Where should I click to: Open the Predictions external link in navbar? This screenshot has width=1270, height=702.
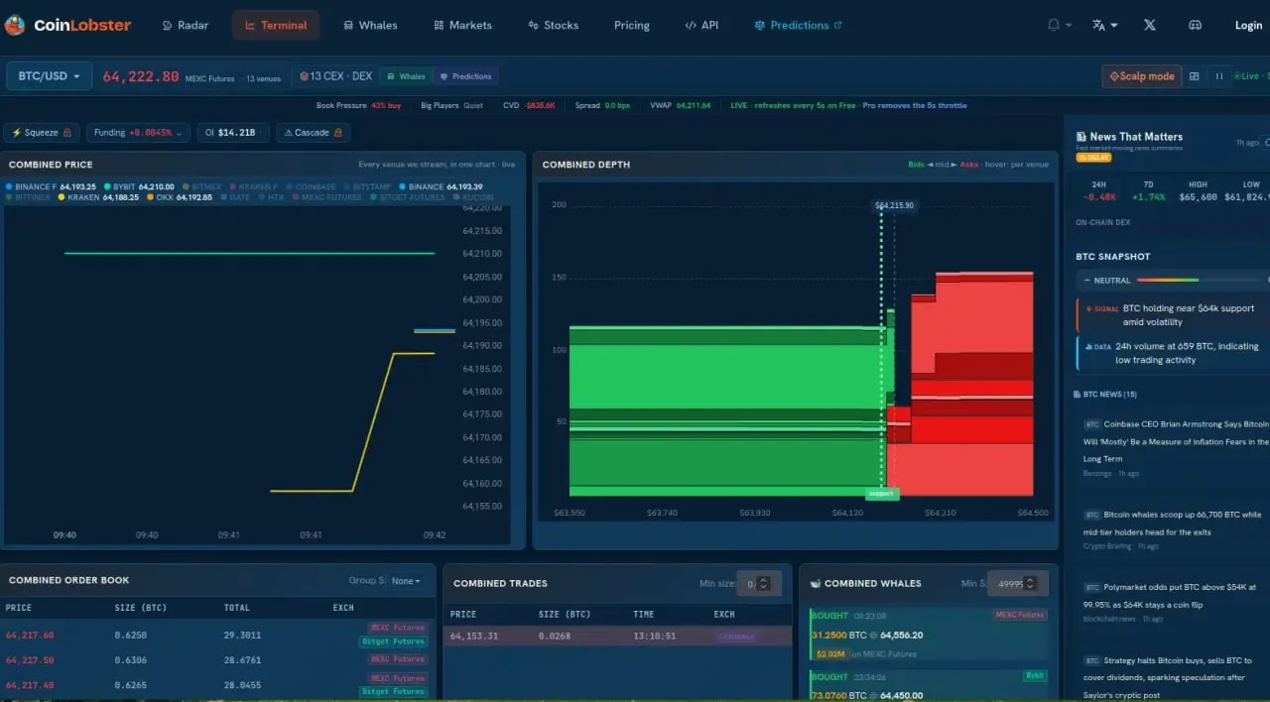pyautogui.click(x=799, y=25)
